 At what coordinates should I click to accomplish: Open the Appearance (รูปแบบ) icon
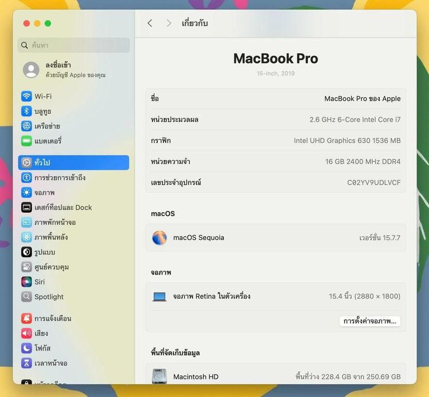[26, 252]
